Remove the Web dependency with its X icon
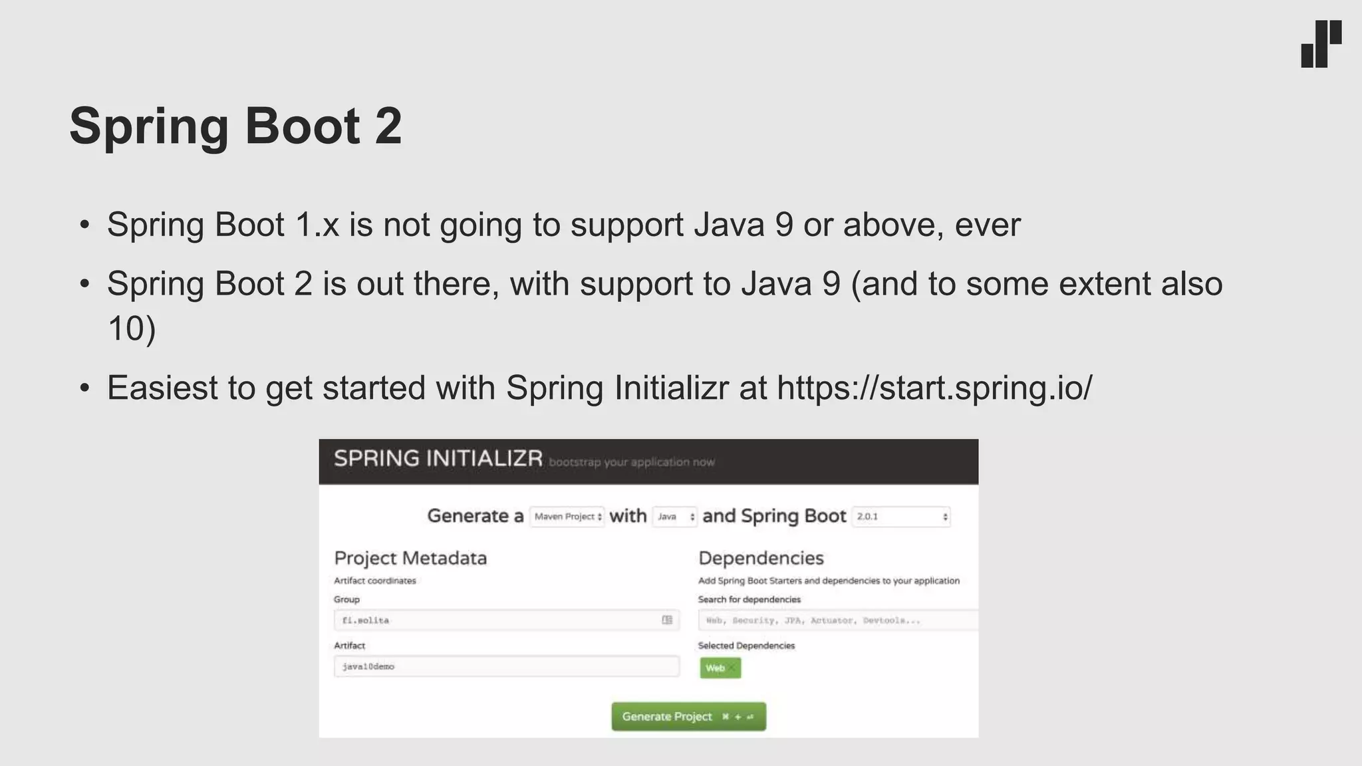This screenshot has width=1362, height=766. point(732,668)
